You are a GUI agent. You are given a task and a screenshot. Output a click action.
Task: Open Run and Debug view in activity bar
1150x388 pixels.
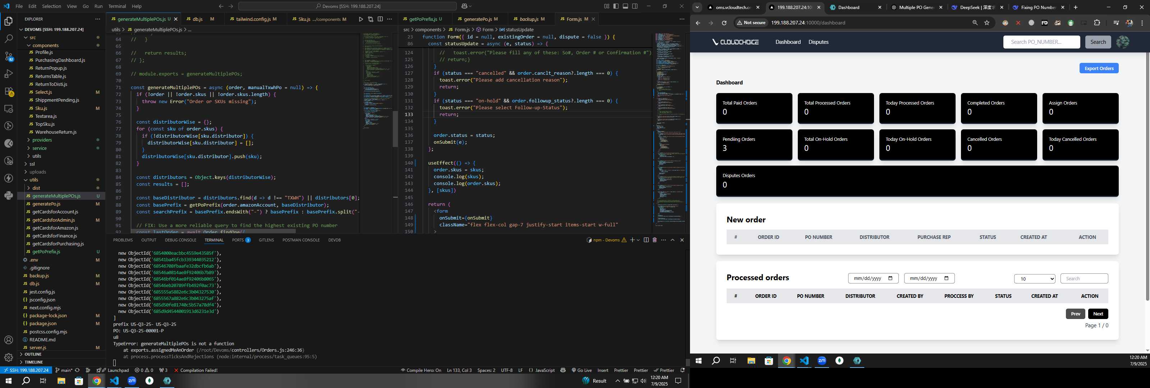pyautogui.click(x=9, y=74)
